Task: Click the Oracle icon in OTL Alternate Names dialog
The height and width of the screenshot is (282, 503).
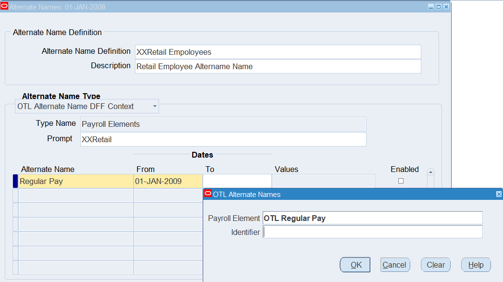Action: click(x=208, y=194)
